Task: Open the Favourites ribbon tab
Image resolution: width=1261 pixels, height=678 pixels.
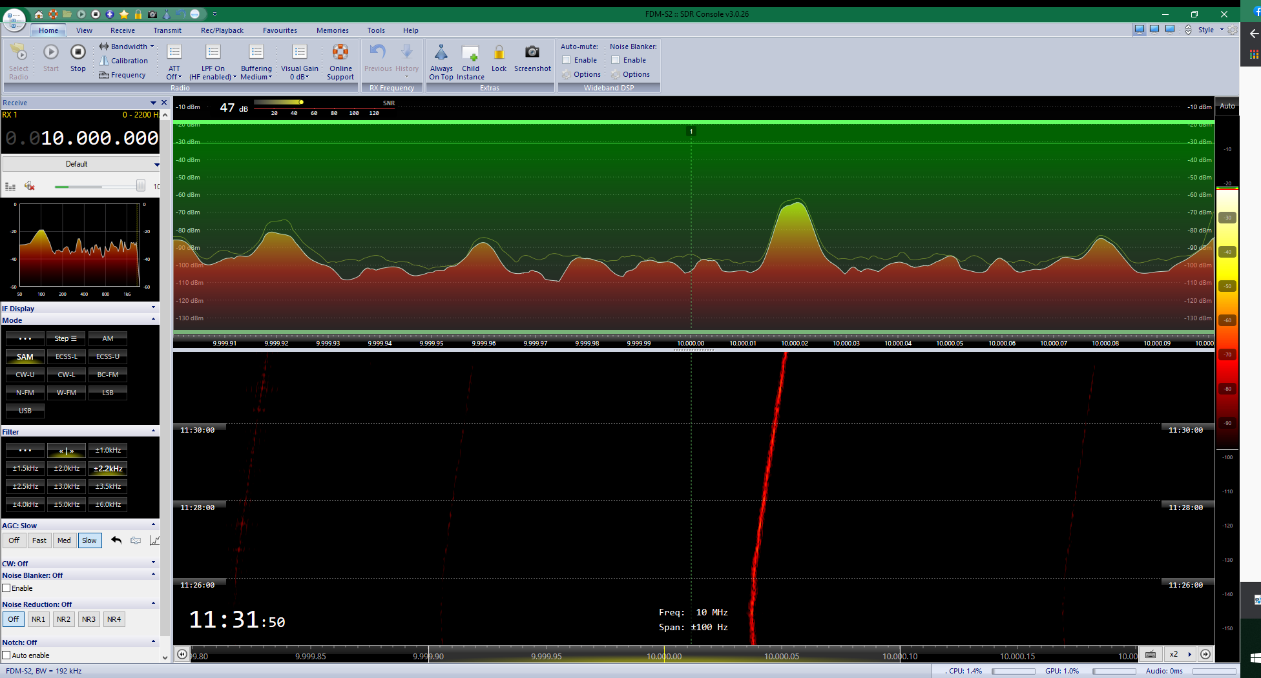Action: [x=280, y=30]
